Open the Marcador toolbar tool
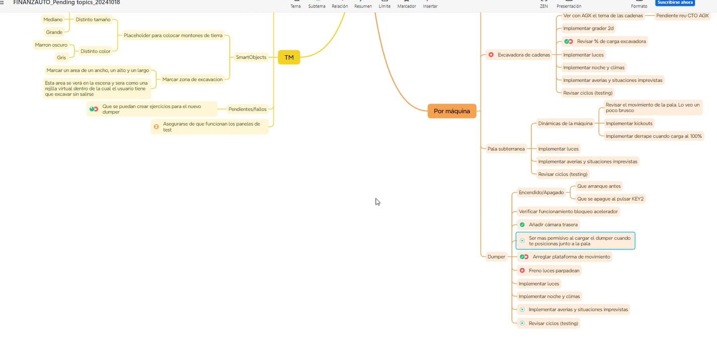 pos(406,5)
